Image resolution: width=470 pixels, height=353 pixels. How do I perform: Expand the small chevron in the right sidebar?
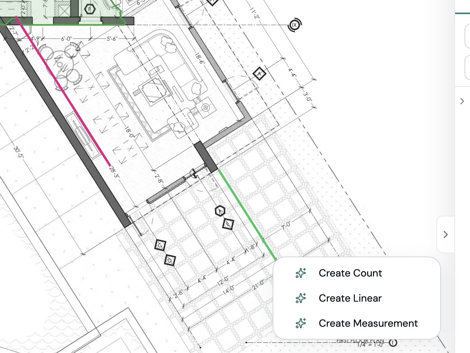[462, 101]
